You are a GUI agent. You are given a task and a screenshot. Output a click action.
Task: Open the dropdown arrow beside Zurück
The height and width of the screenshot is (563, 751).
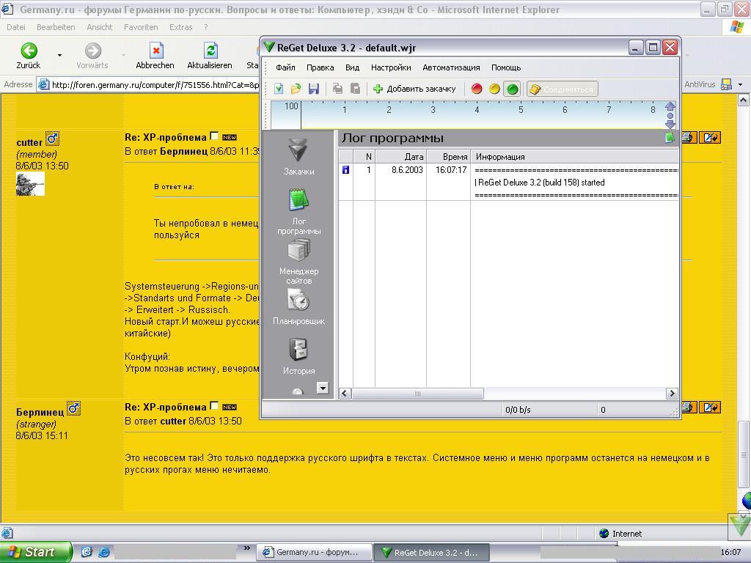click(x=59, y=56)
